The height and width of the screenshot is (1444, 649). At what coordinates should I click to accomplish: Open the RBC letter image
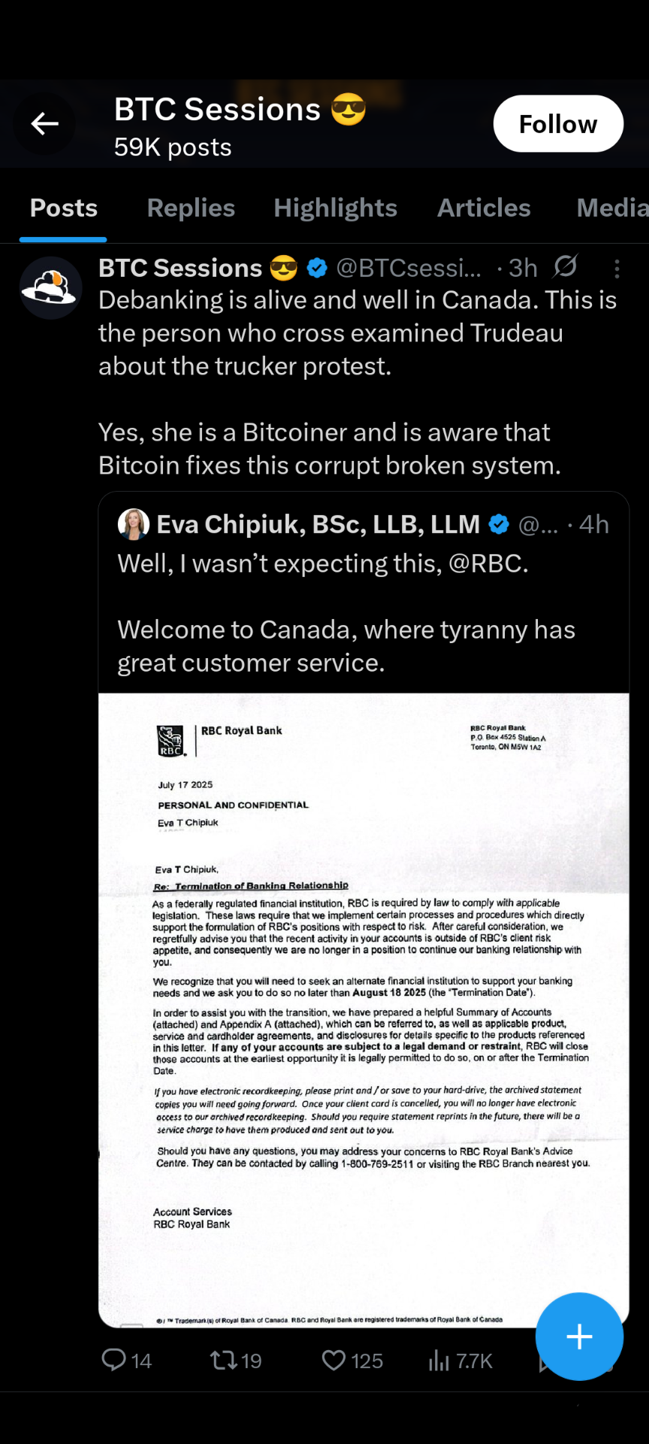pos(364,1010)
